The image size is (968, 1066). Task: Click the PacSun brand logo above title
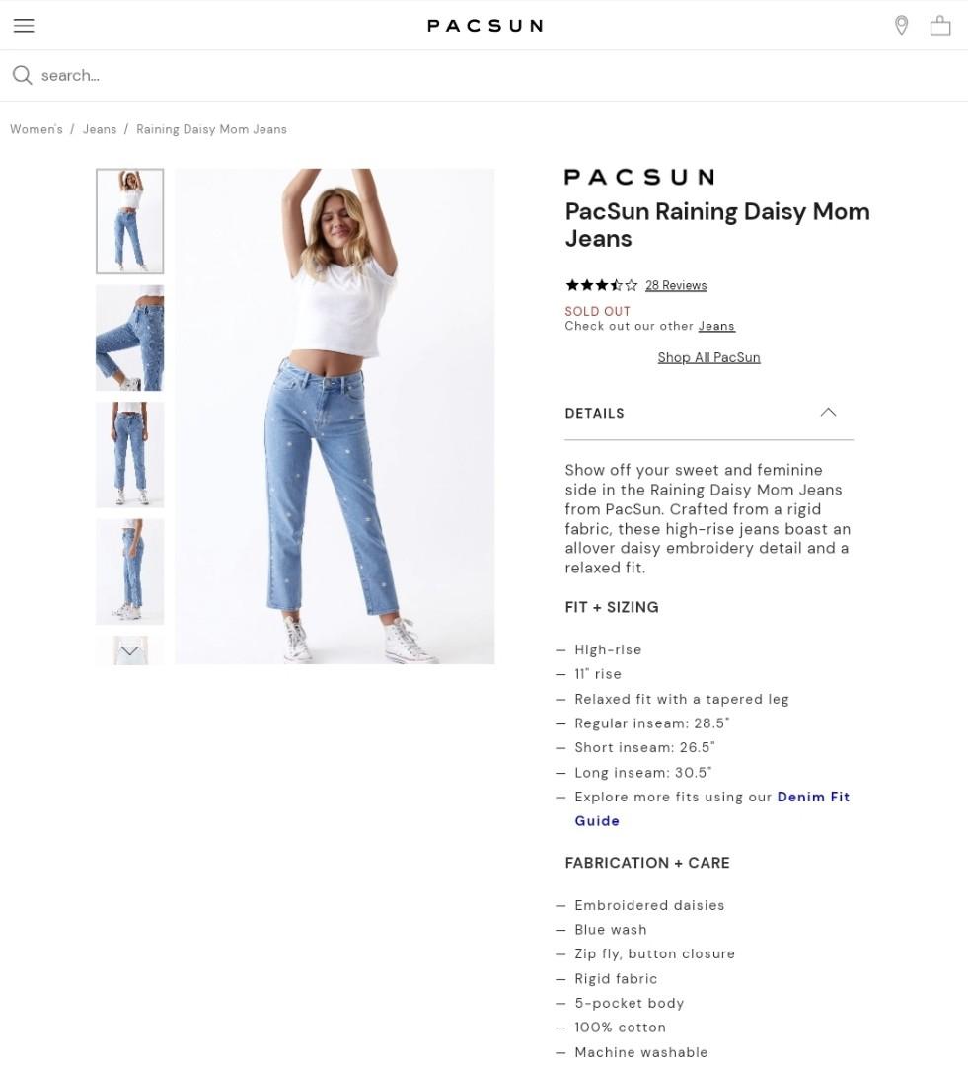pos(639,177)
